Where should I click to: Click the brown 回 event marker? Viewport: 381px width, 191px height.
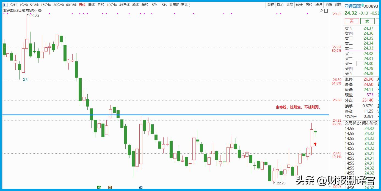pyautogui.click(x=110, y=188)
